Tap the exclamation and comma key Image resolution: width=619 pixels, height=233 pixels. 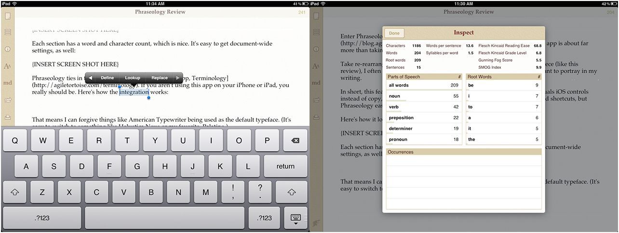[x=233, y=192]
